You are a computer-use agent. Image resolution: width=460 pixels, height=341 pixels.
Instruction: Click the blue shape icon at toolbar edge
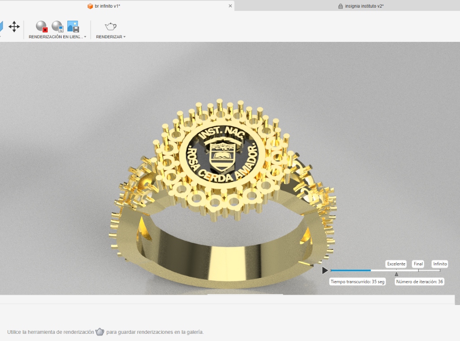(1, 27)
